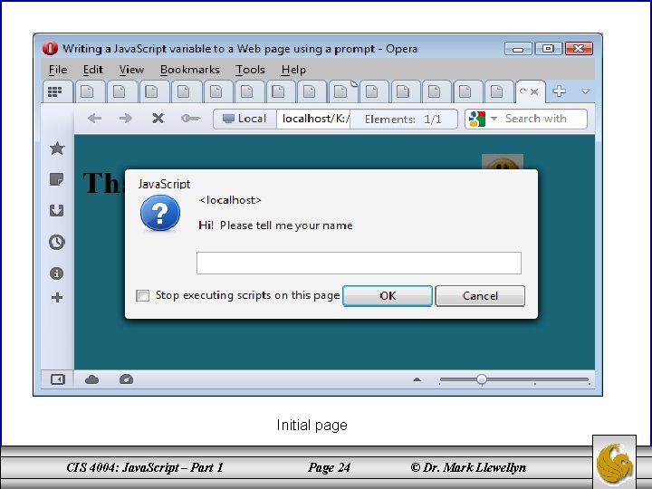Screen dimensions: 652x489
Task: Open the Speed Dial tab grid icon
Action: click(x=55, y=91)
